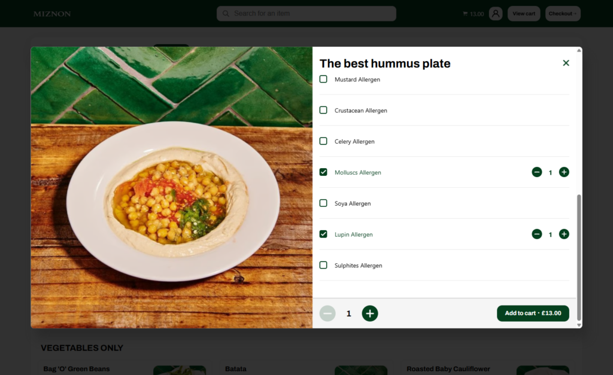The width and height of the screenshot is (613, 375).
Task: Check the Crustacean Allergen checkbox
Action: (323, 110)
